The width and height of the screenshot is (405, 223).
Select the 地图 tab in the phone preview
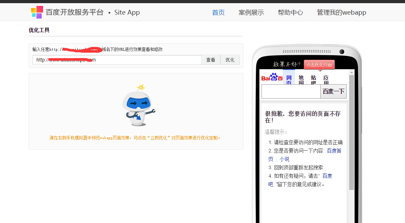(301, 80)
